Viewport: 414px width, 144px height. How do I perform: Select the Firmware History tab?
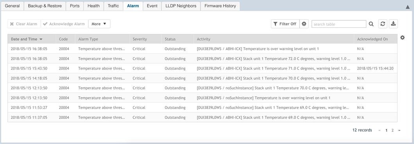coord(220,6)
